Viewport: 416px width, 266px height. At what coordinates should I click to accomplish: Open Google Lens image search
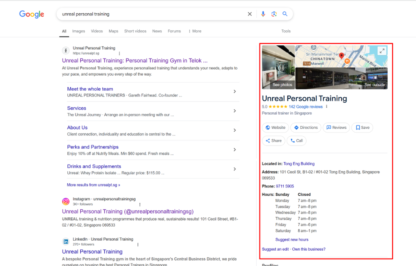pos(274,14)
